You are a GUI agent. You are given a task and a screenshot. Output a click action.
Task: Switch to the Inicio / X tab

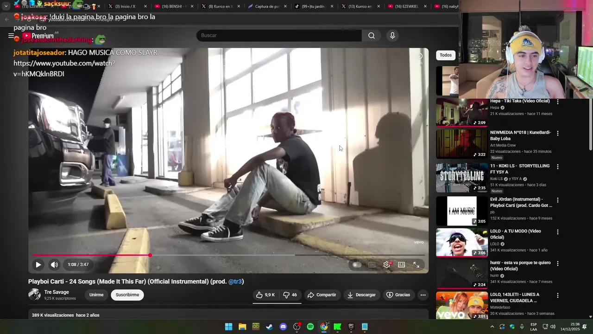pyautogui.click(x=128, y=6)
